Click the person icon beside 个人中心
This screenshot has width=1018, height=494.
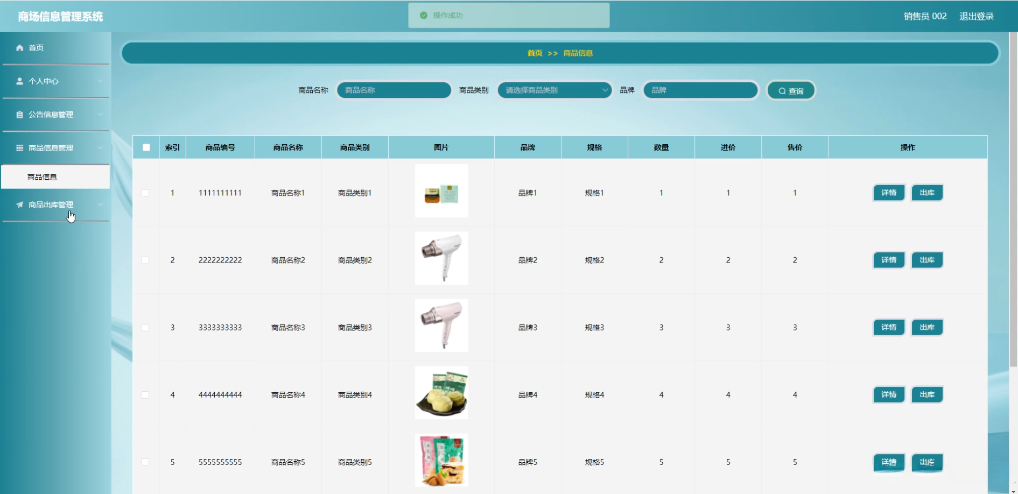20,81
